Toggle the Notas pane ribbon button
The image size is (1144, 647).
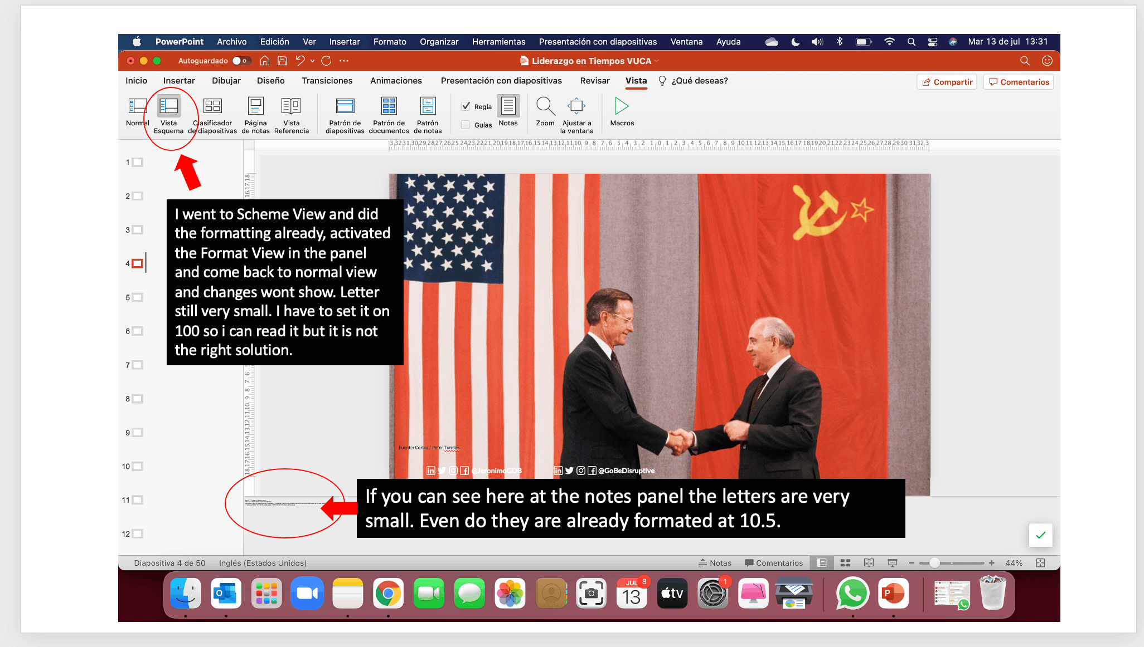tap(508, 111)
